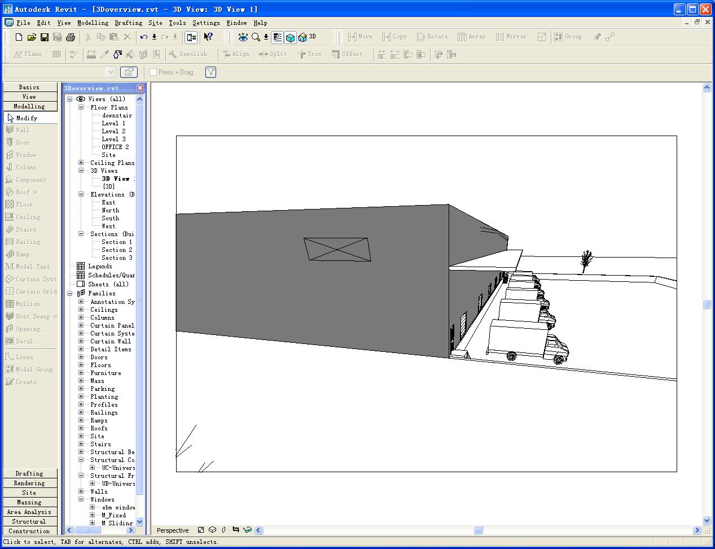Expand the Doors family category
The width and height of the screenshot is (715, 549).
click(x=81, y=357)
